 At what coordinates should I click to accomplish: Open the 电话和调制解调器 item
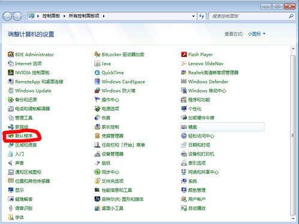pos(29,109)
